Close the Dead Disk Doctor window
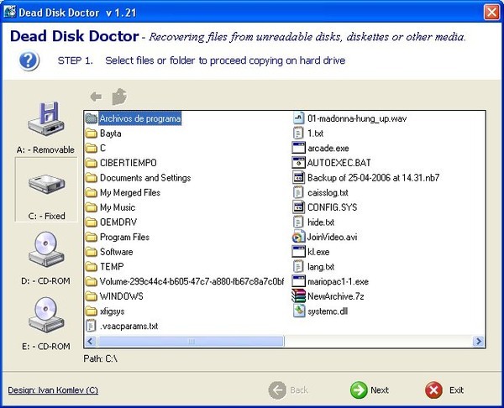The height and width of the screenshot is (408, 504). 491,13
